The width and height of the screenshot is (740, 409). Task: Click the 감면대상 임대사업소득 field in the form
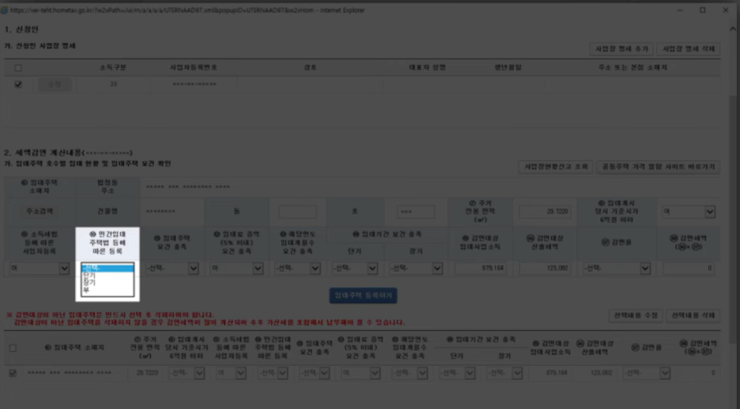(x=481, y=268)
